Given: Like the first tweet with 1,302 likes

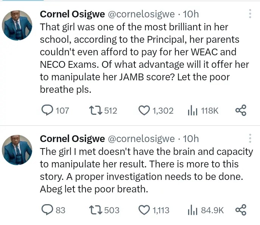Looking at the screenshot, I should pos(144,110).
